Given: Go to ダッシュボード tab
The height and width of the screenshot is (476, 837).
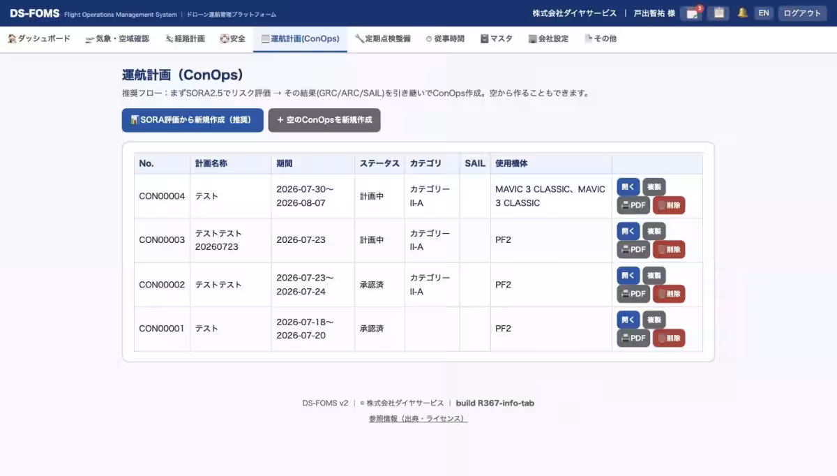Looking at the screenshot, I should (39, 38).
